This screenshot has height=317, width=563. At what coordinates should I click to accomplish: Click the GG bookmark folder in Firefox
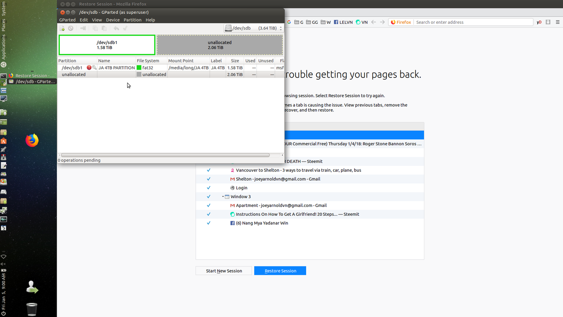(x=312, y=22)
